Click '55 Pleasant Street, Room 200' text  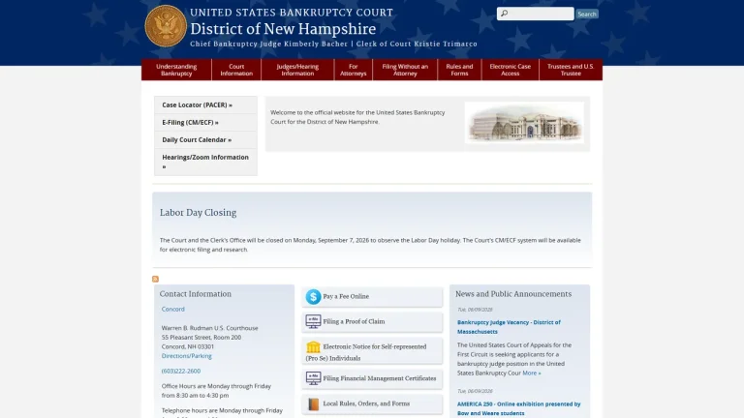201,338
